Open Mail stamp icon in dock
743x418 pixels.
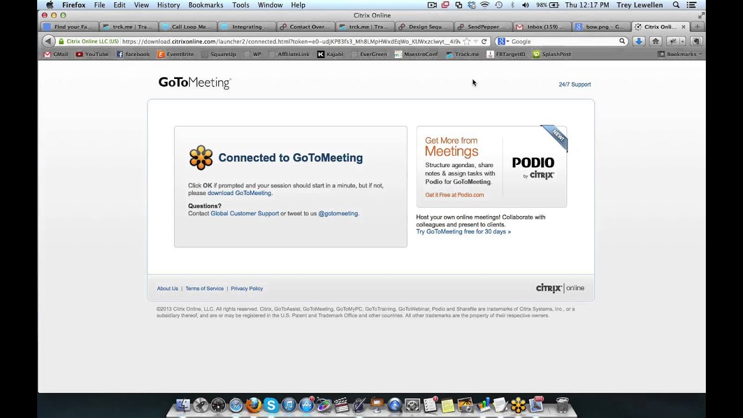pyautogui.click(x=536, y=405)
